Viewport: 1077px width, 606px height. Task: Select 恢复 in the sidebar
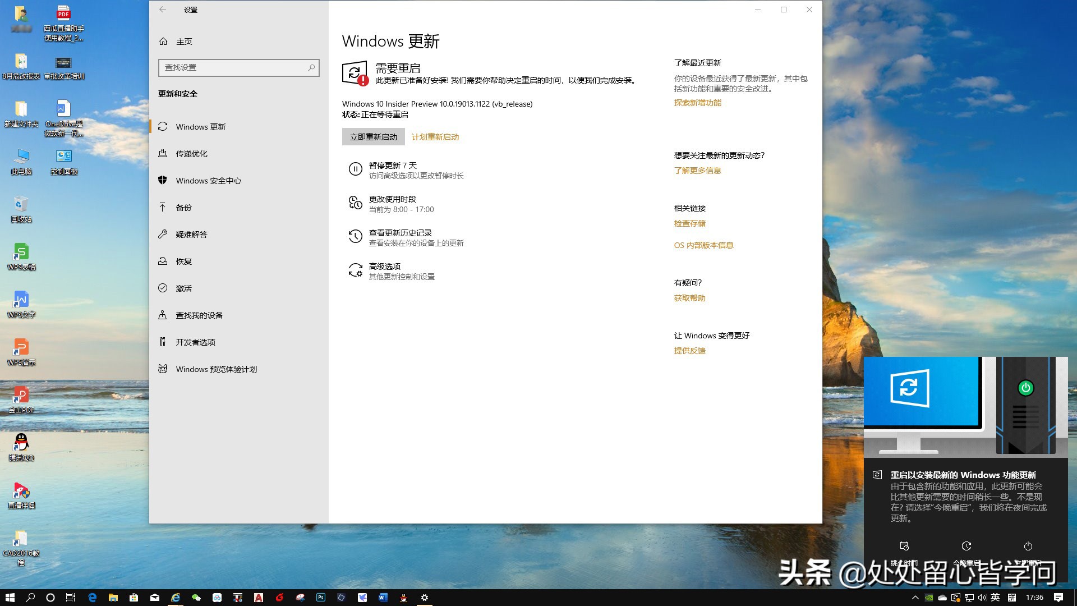coord(183,261)
